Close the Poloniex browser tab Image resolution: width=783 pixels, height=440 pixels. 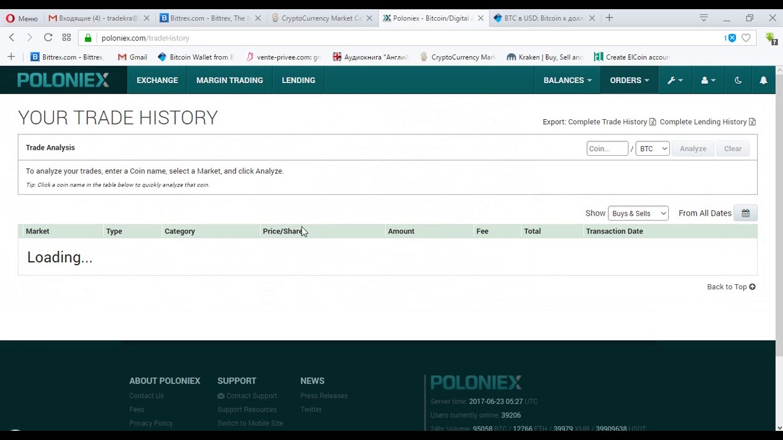(x=480, y=18)
